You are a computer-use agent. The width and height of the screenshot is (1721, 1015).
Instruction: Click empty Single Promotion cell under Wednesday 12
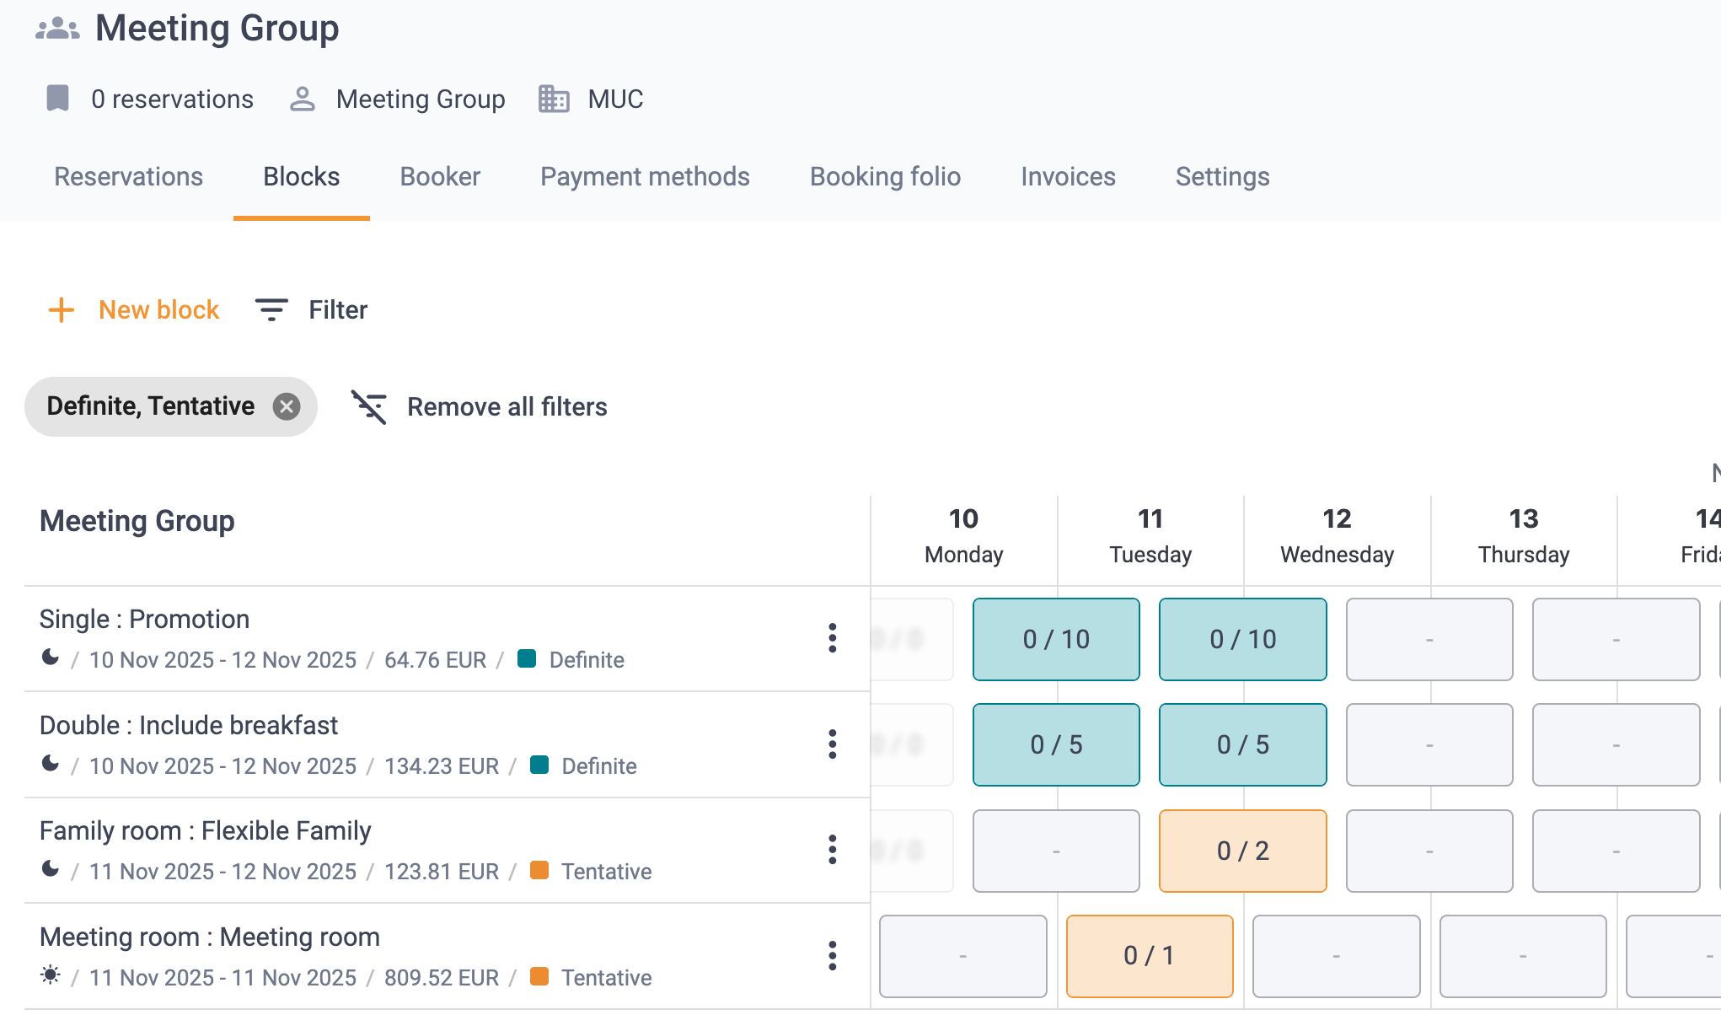[x=1429, y=639]
